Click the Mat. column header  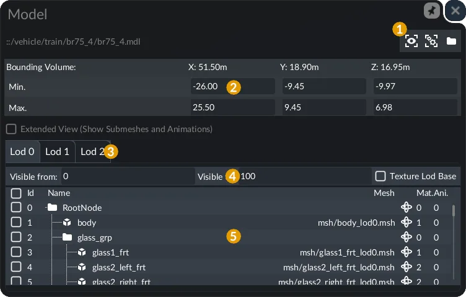click(x=424, y=193)
